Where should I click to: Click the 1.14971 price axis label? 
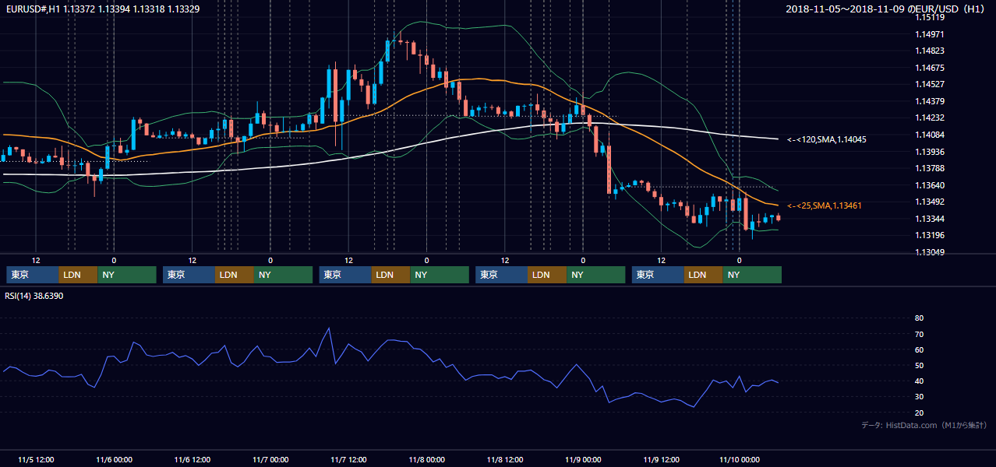[x=930, y=34]
